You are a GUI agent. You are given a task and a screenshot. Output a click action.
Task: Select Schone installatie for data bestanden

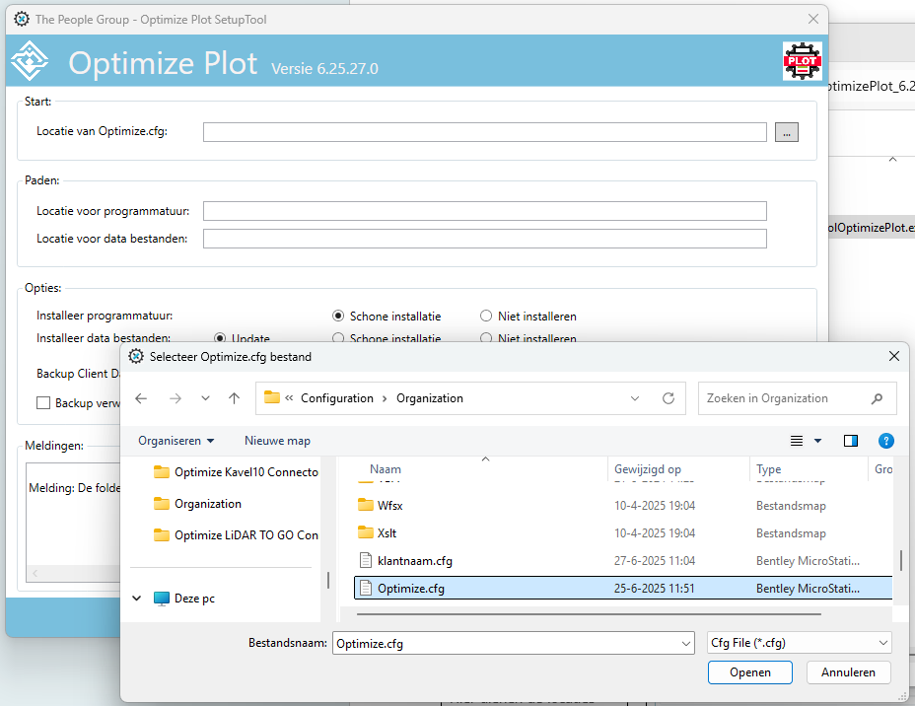338,338
